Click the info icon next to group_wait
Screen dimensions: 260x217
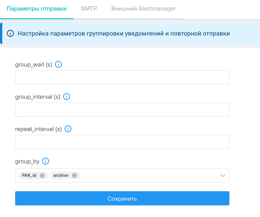pyautogui.click(x=59, y=64)
